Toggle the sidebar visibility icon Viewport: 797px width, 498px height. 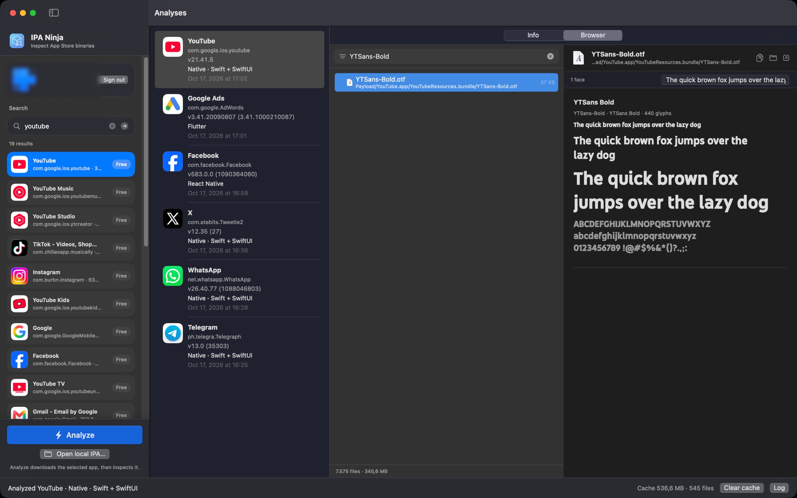coord(54,13)
